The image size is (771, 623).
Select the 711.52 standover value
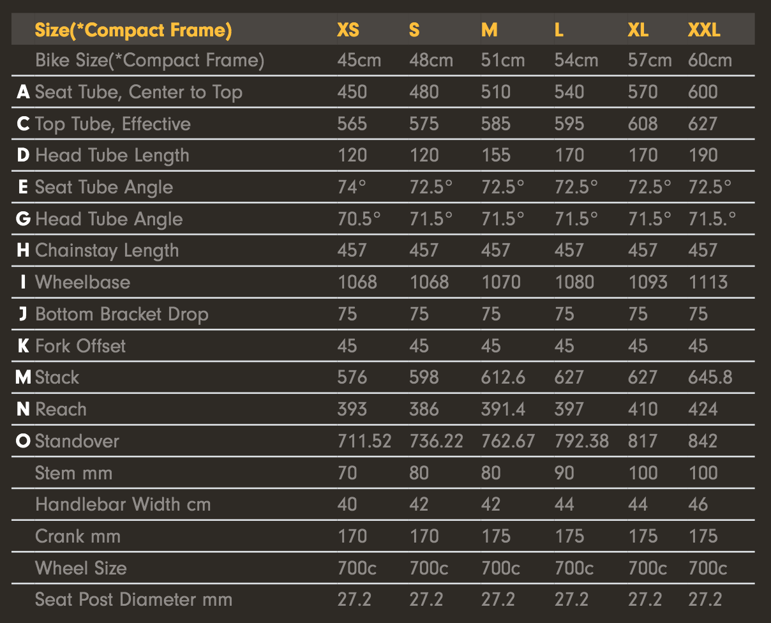tap(364, 441)
